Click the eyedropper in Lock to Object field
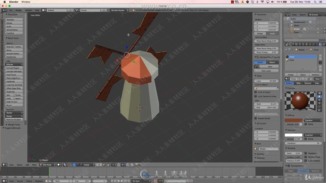Image resolution: width=326 pixels, height=183 pixels. pos(277,88)
